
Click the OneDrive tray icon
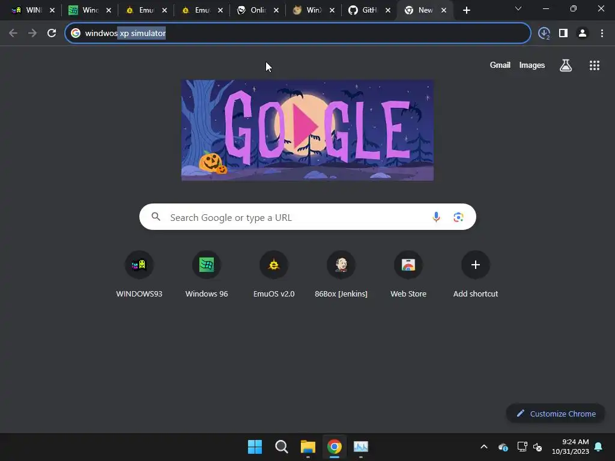point(503,447)
